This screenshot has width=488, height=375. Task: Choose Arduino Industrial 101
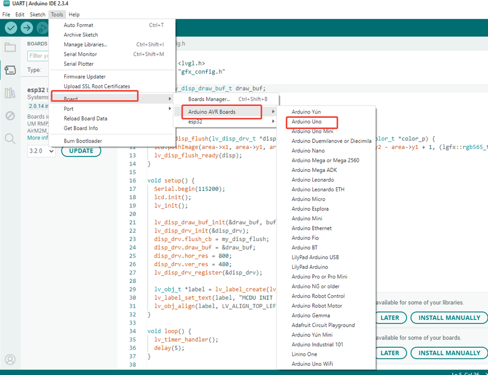326,344
